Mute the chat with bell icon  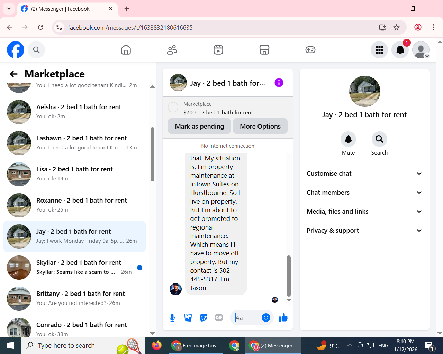tap(348, 139)
